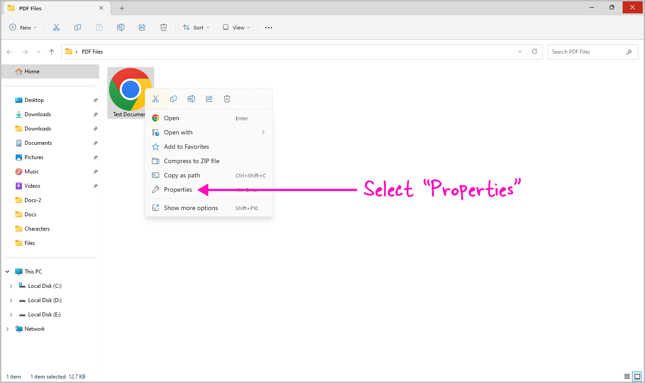The image size is (645, 383).
Task: Go up one folder level
Action: click(x=52, y=52)
